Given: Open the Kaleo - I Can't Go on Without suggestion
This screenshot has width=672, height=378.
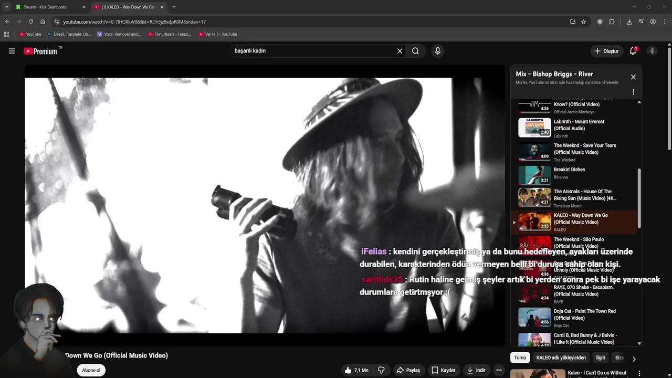Looking at the screenshot, I should pyautogui.click(x=597, y=373).
